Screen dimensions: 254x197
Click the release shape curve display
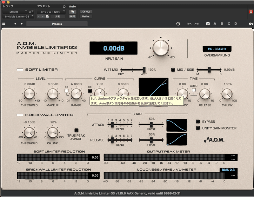[x=177, y=139]
